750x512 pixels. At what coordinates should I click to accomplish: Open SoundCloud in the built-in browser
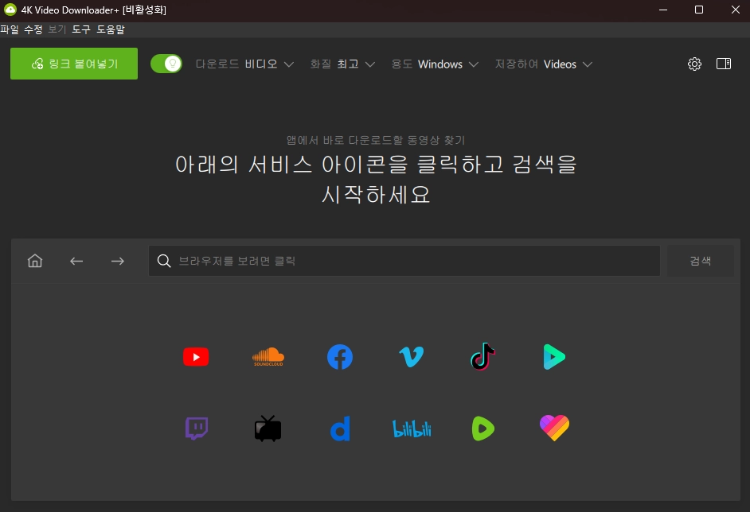tap(268, 356)
